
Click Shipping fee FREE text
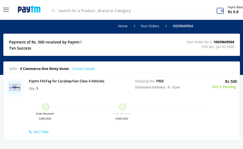pos(149,81)
